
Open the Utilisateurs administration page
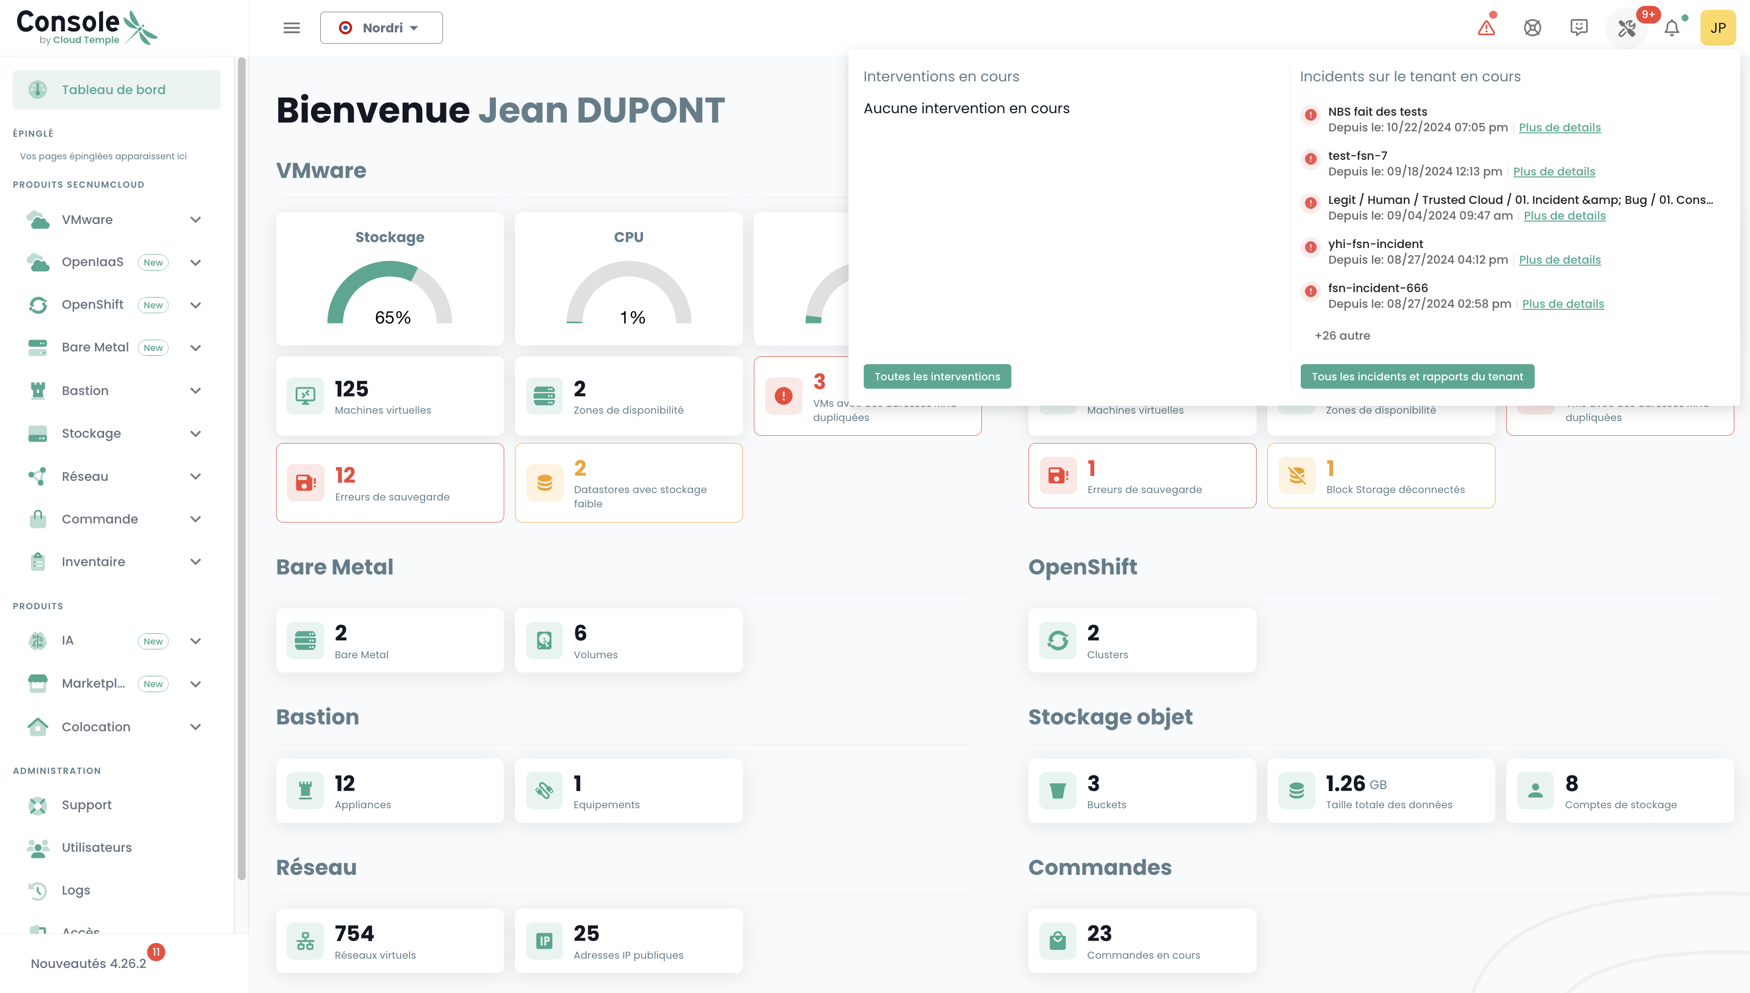[96, 847]
